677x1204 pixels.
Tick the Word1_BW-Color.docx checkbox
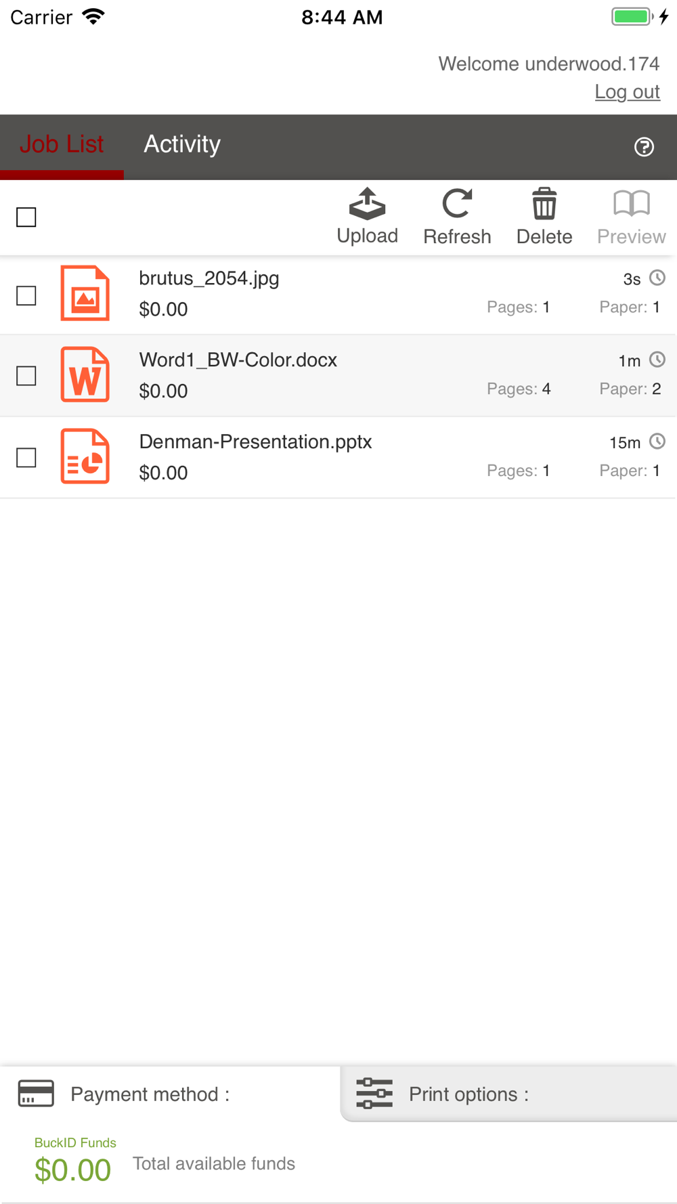pyautogui.click(x=26, y=376)
